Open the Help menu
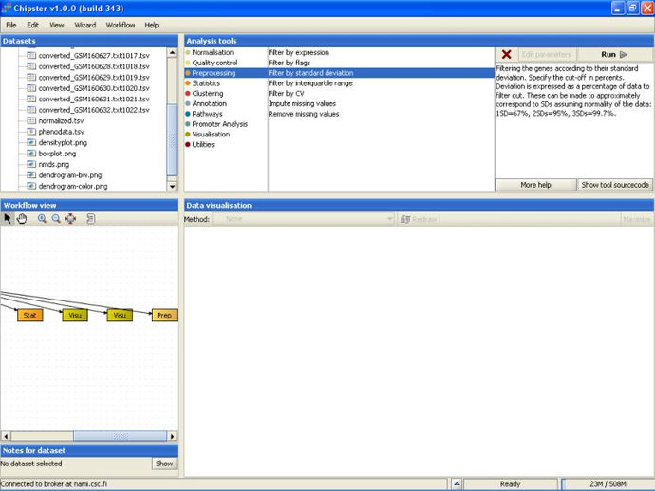 (x=152, y=25)
